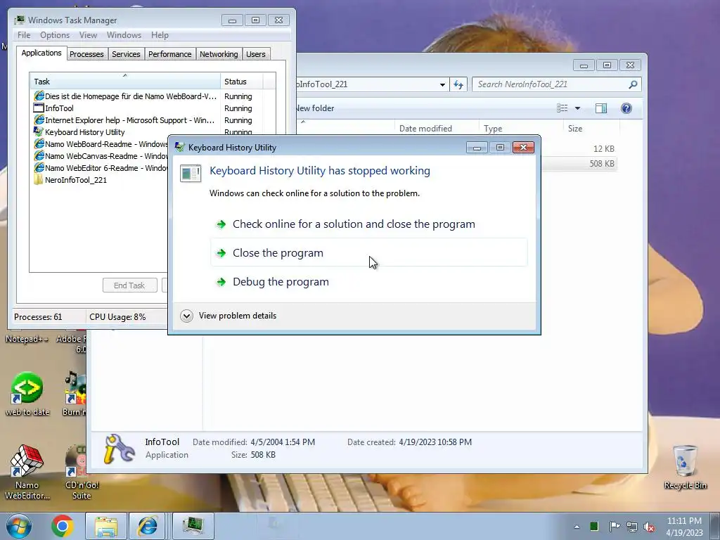The height and width of the screenshot is (540, 720).
Task: Open the Options menu in Task Manager
Action: (x=55, y=35)
